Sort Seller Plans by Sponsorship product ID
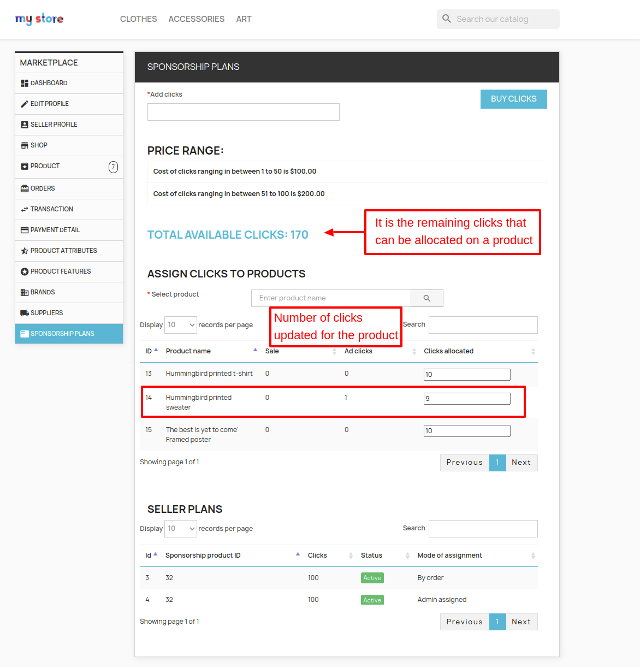640x668 pixels. (233, 555)
